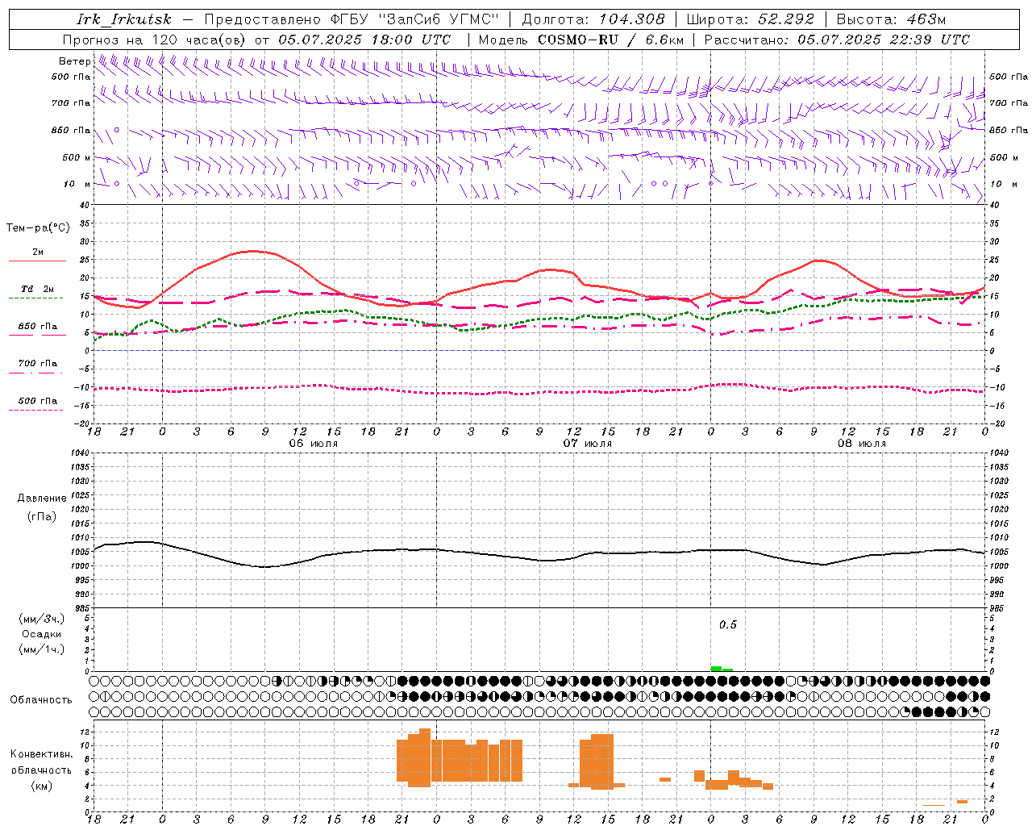Image resolution: width=1032 pixels, height=826 pixels.
Task: Click 'Рассчитано: 05.07.2025 22:39 UTC' timestamp
Action: click(837, 40)
